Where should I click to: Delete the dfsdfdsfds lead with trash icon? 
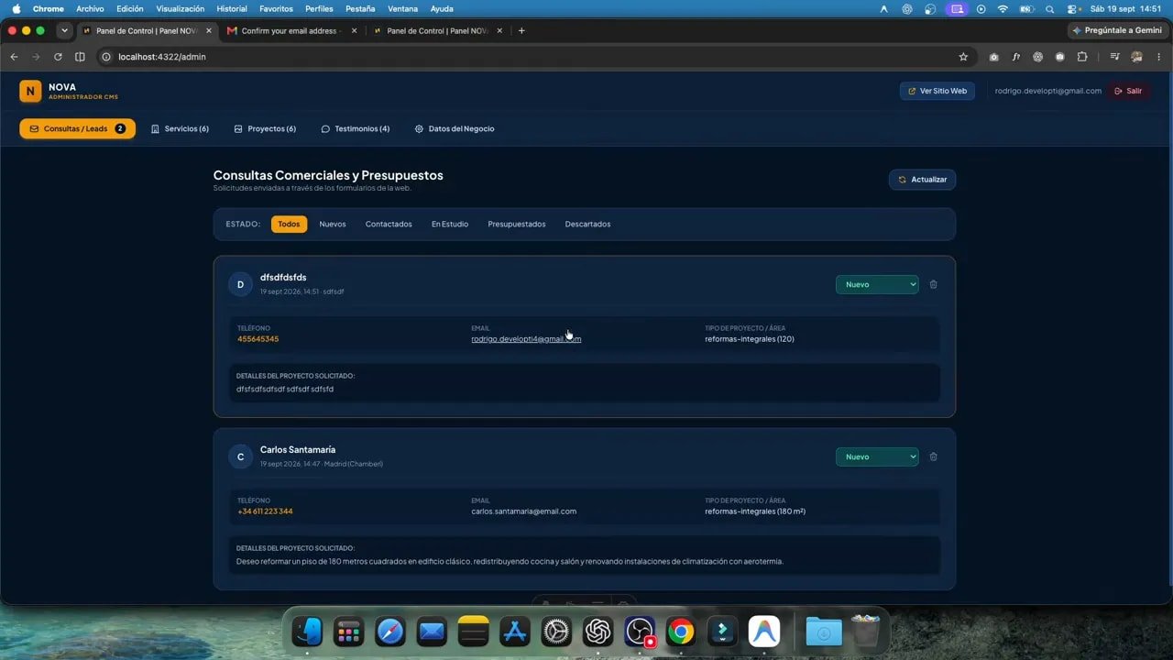click(x=933, y=284)
